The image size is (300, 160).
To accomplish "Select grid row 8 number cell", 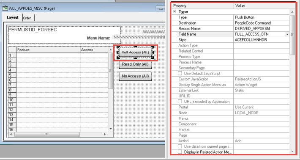I will tap(12, 90).
